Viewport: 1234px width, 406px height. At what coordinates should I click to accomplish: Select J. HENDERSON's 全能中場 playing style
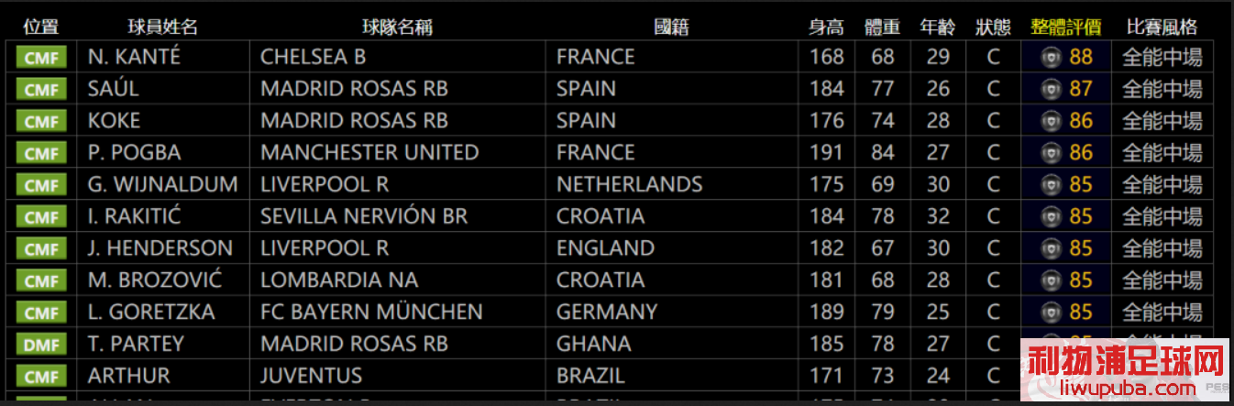tap(1162, 249)
